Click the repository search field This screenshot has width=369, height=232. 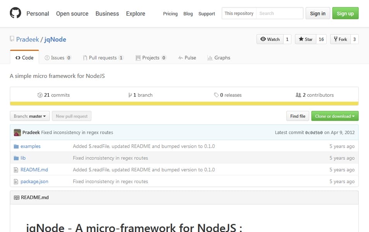coord(280,13)
